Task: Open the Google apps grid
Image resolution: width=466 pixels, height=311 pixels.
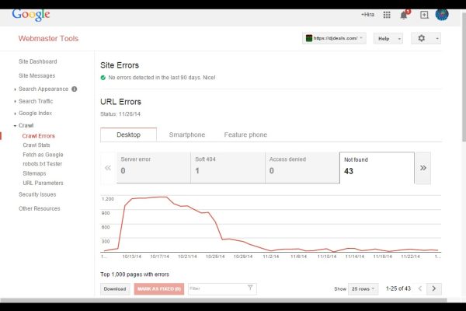Action: [386, 14]
